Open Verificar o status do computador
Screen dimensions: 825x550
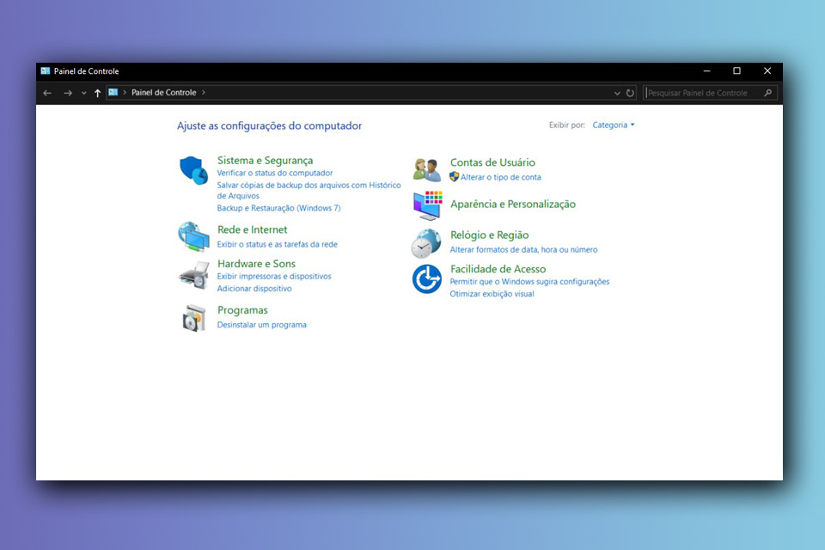(275, 173)
